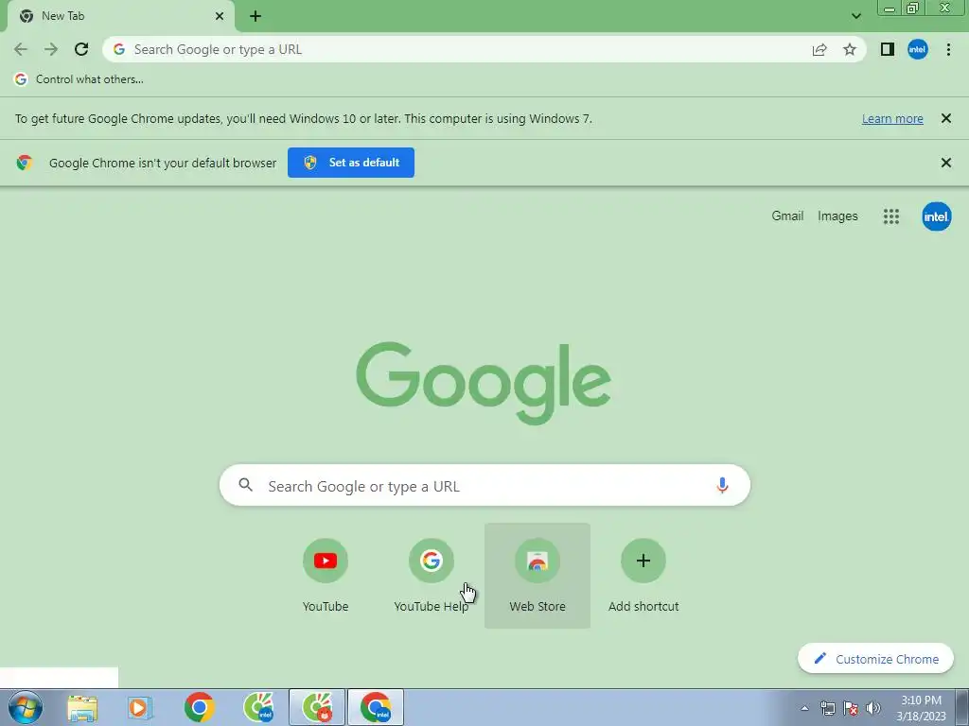
Task: Open the Windows Start button
Action: point(26,707)
